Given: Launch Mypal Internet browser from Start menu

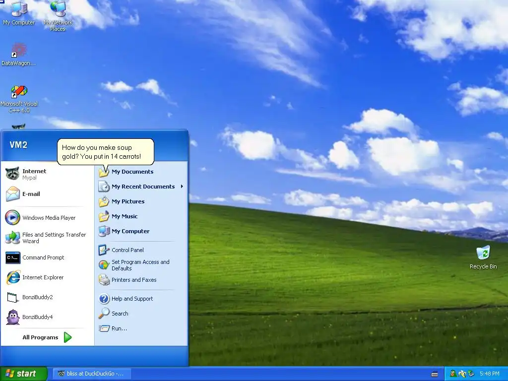Looking at the screenshot, I should pyautogui.click(x=48, y=174).
